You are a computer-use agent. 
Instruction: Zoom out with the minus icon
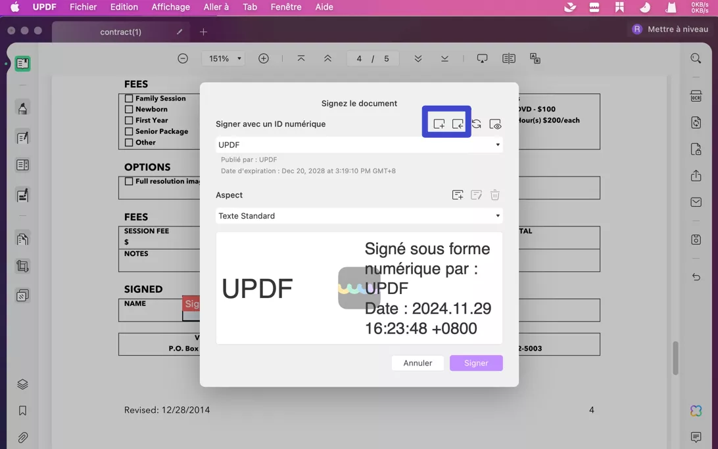[x=183, y=58]
